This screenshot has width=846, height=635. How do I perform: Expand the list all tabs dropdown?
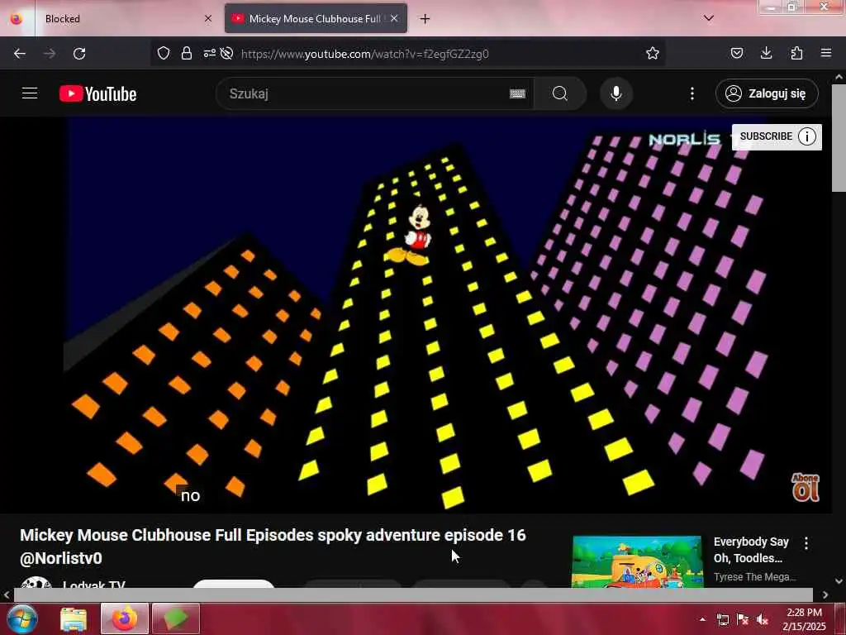[x=709, y=18]
